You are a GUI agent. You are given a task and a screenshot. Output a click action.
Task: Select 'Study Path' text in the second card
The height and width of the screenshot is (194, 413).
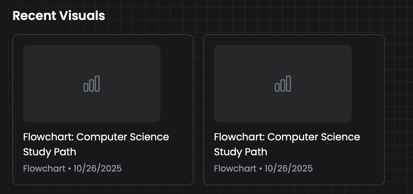240,152
